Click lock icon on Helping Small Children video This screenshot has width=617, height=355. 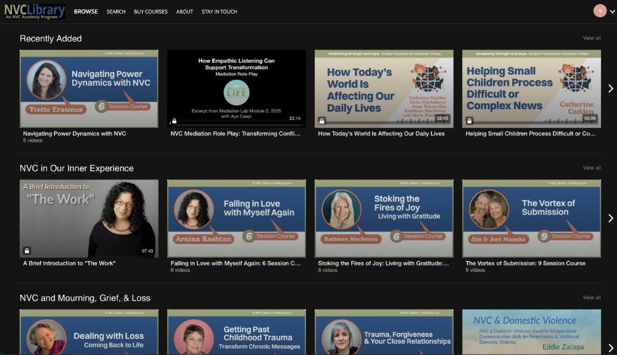pyautogui.click(x=470, y=121)
